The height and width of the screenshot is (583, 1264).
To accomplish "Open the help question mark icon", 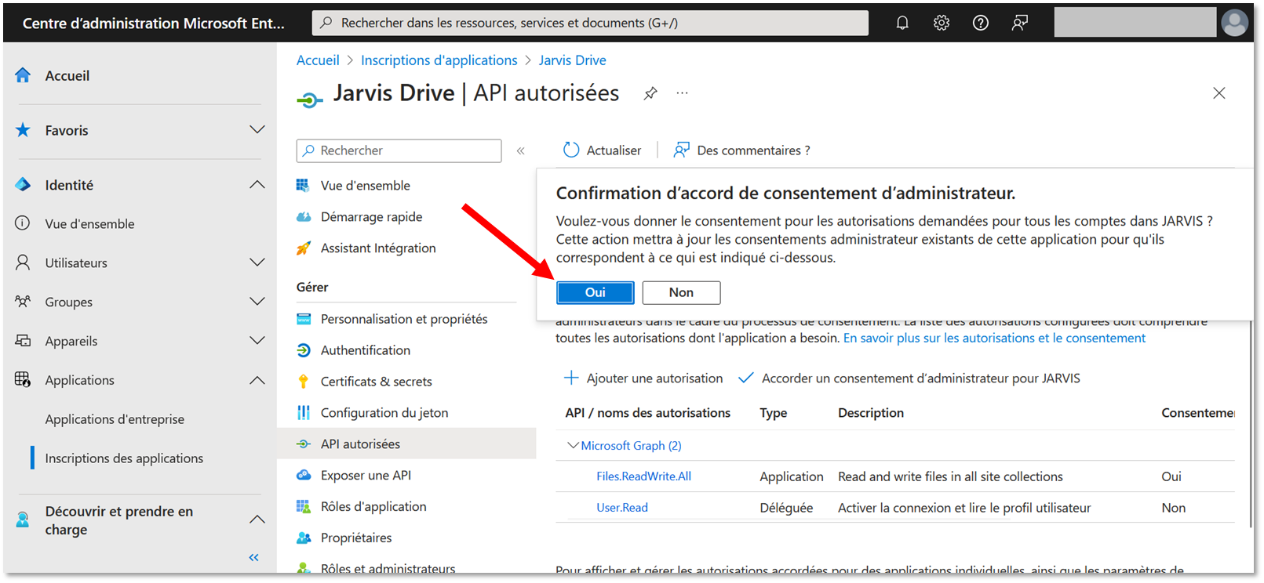I will tap(981, 23).
